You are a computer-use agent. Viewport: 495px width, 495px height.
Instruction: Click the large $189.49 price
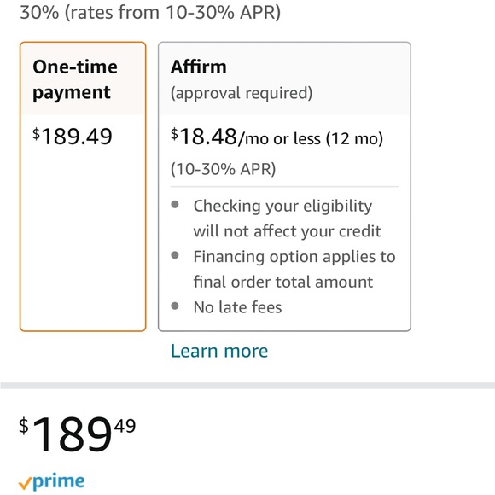(78, 434)
